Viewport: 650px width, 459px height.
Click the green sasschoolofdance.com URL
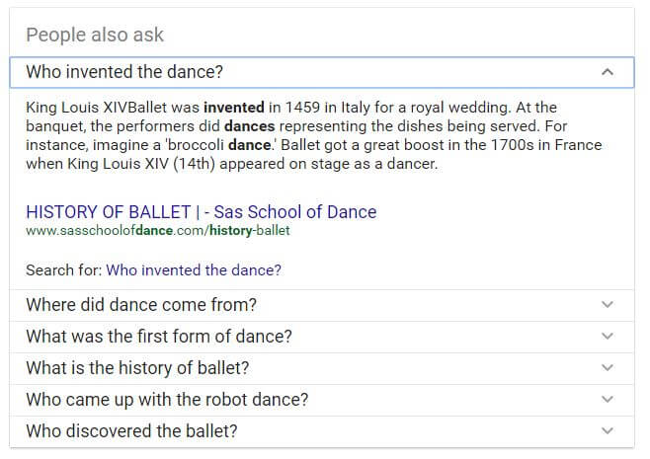tap(157, 230)
